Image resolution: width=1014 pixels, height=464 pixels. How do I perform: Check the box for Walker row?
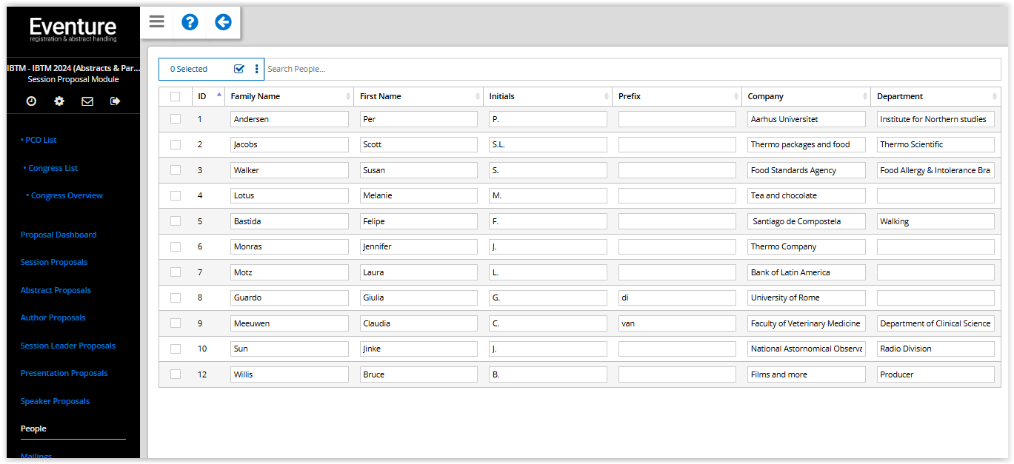click(x=175, y=169)
